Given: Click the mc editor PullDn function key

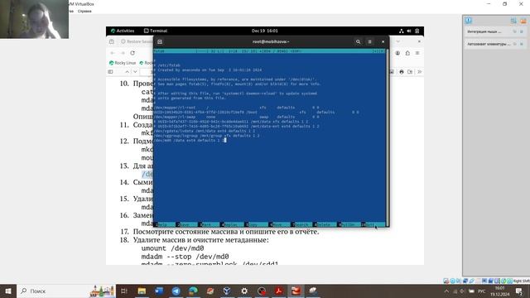Looking at the screenshot, I should pos(349,224).
